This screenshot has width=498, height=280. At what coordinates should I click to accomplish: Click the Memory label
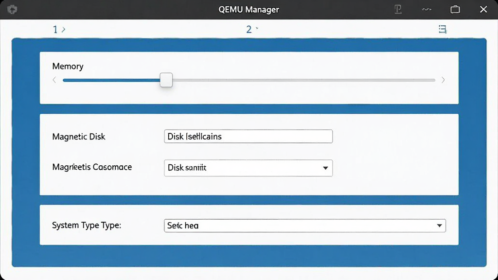pos(68,66)
